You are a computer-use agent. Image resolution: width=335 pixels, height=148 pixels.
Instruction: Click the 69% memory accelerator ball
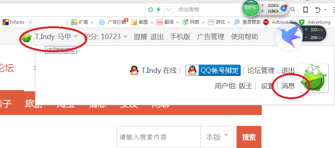click(x=250, y=8)
